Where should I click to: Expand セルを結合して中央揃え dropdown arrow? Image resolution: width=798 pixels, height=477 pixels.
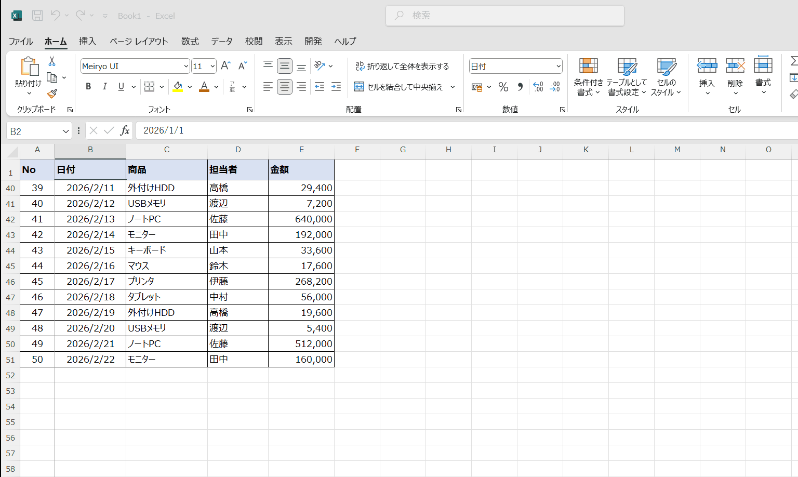coord(453,87)
